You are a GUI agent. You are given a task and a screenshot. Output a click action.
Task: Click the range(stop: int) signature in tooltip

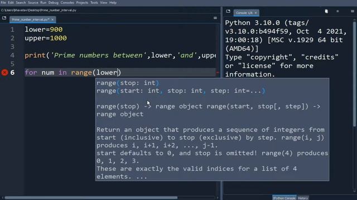[x=128, y=83]
